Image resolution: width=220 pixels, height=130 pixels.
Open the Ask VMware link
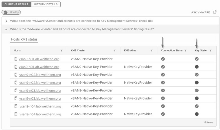[201, 12]
